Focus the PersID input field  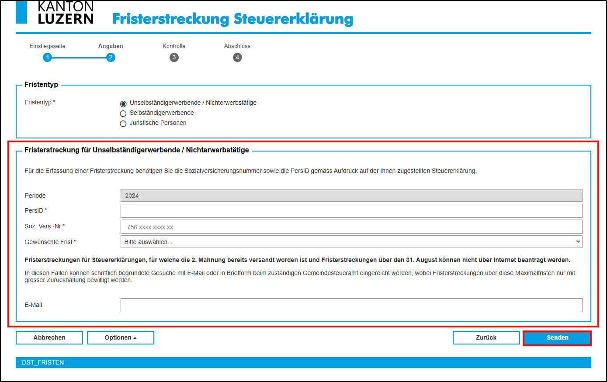pos(351,211)
